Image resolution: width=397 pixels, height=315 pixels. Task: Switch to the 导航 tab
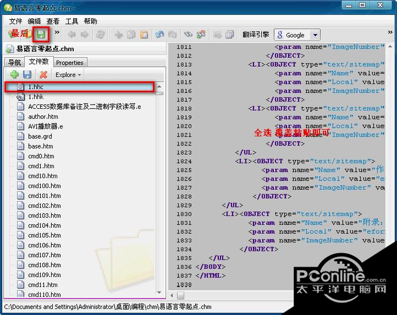[14, 62]
